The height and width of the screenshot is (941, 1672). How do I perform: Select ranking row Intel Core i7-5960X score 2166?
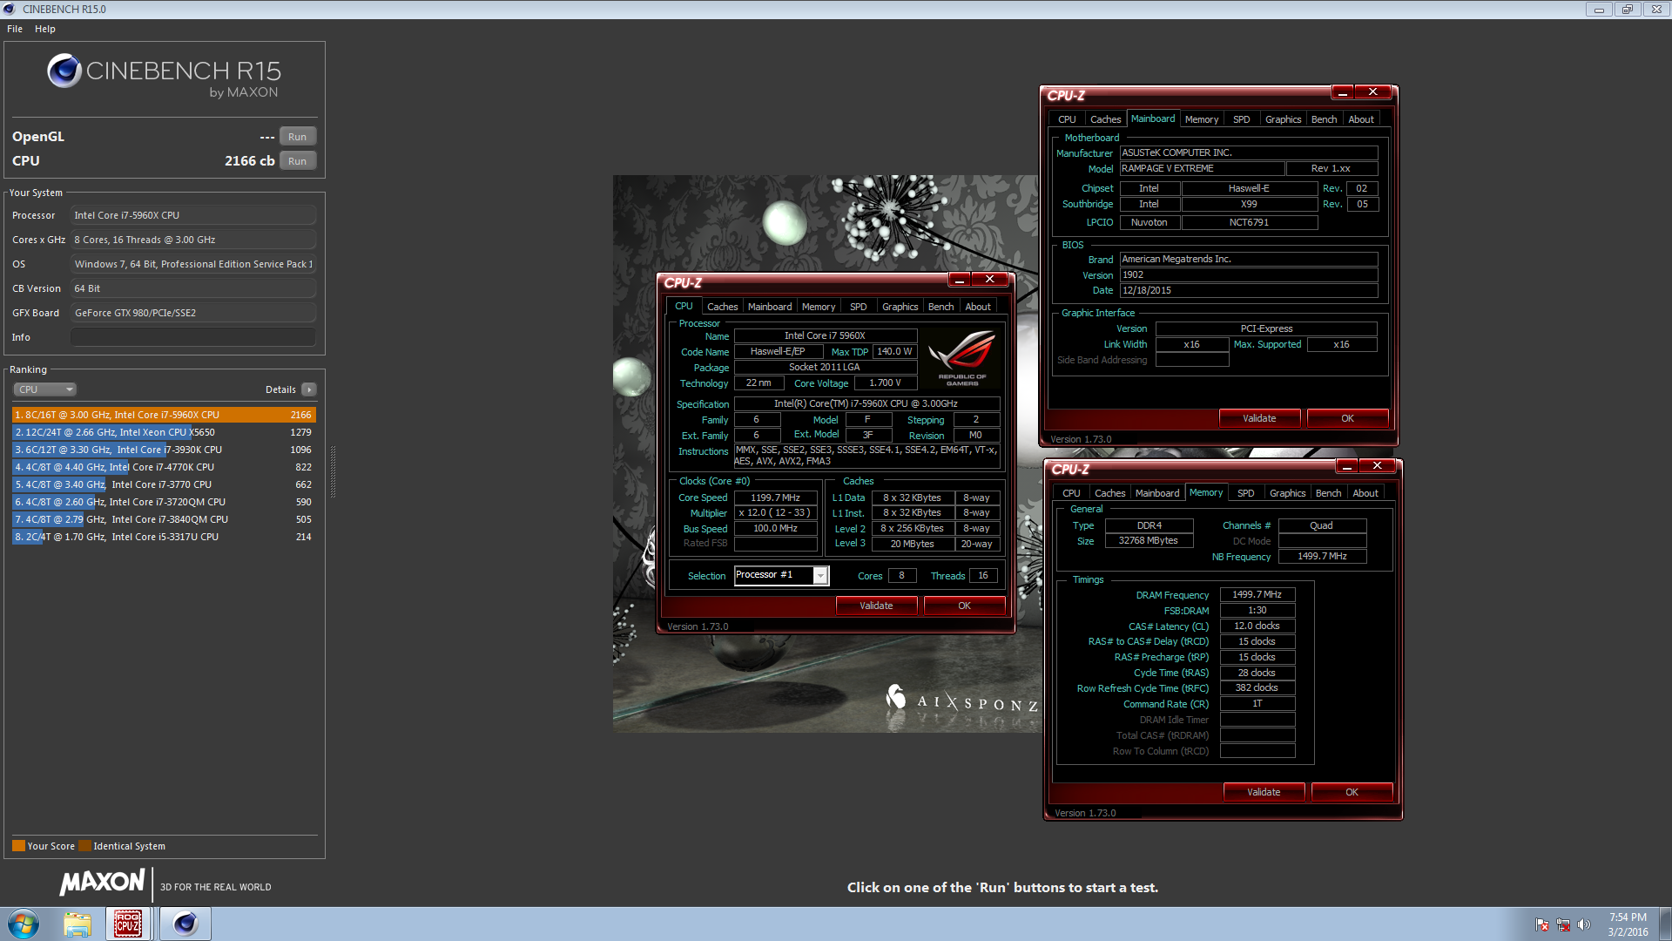[164, 415]
